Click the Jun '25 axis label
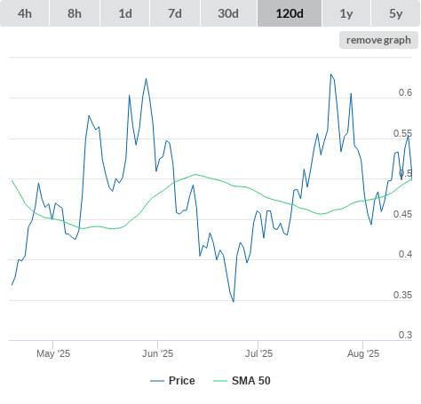This screenshot has height=404, width=421. pyautogui.click(x=157, y=353)
